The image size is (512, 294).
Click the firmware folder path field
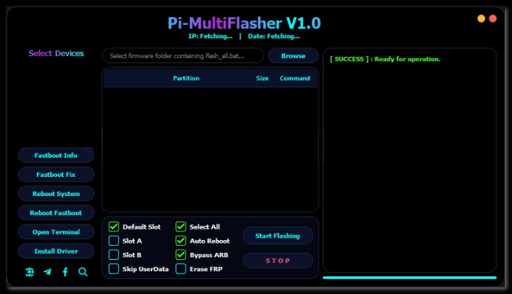click(183, 56)
